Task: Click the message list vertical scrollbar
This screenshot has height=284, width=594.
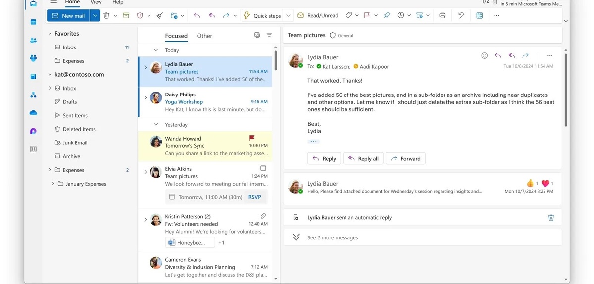Action: coord(276,59)
